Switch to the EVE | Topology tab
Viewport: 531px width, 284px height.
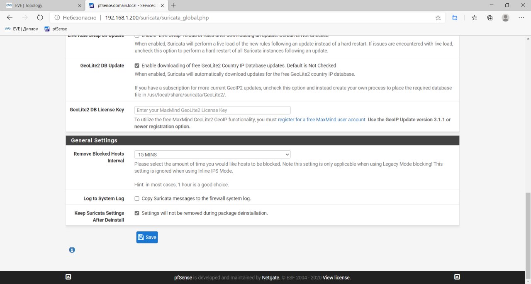tap(44, 5)
